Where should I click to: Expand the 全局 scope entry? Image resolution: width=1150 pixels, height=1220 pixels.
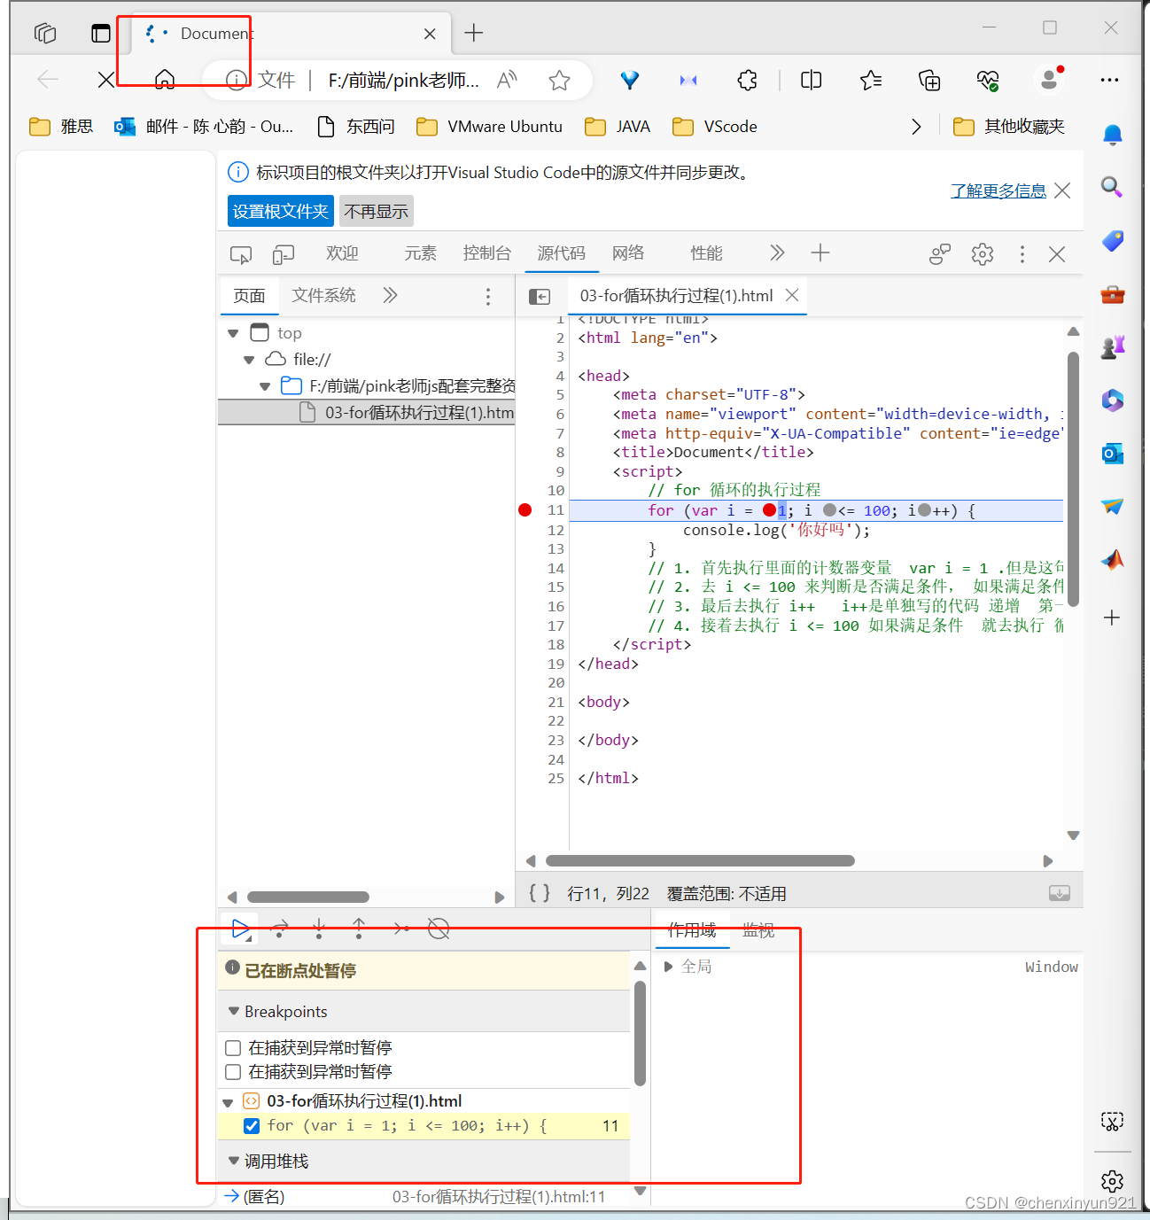(x=669, y=967)
